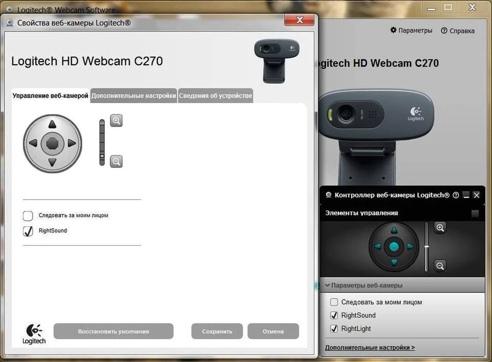Click 'Восстановить умолчания' button
Viewport: 492px width, 362px height.
[x=113, y=331]
